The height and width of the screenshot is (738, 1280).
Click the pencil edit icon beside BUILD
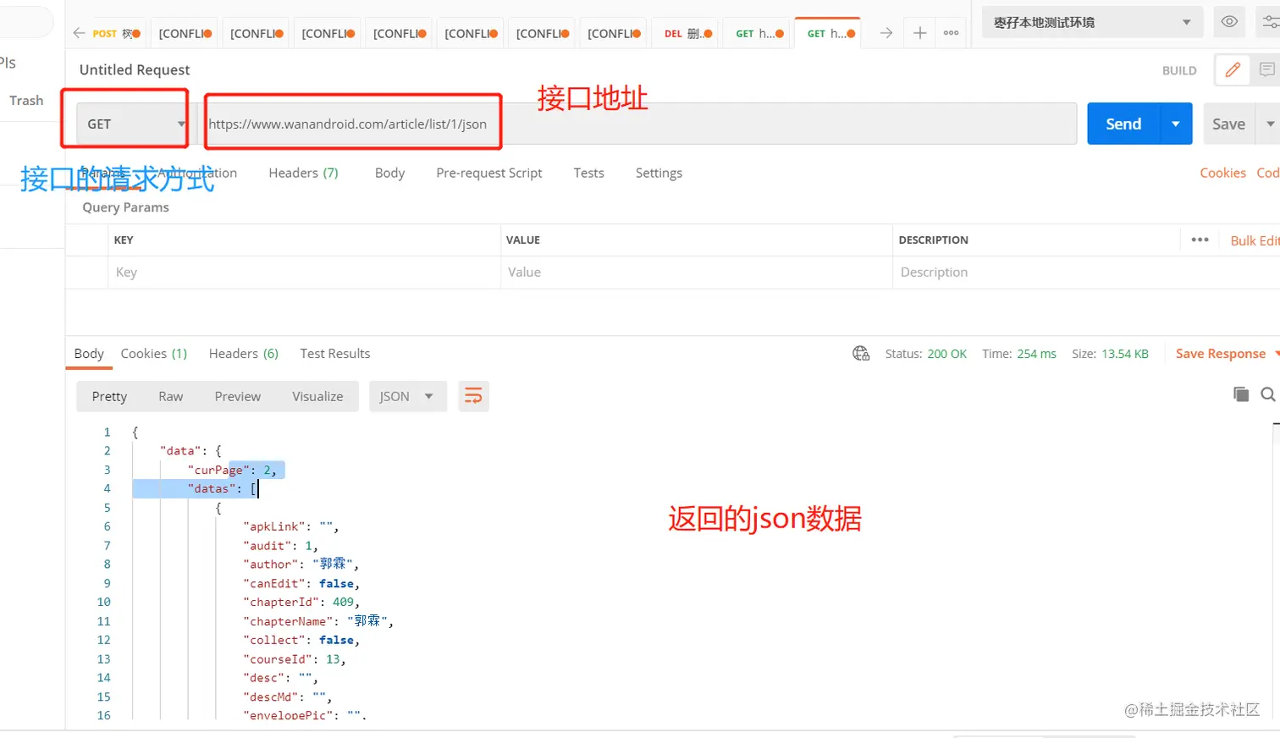point(1233,70)
